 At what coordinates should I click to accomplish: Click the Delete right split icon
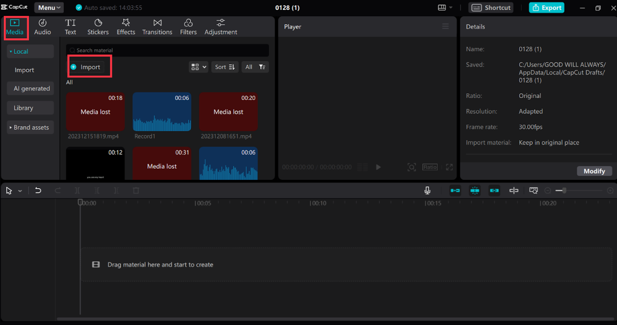tap(116, 191)
